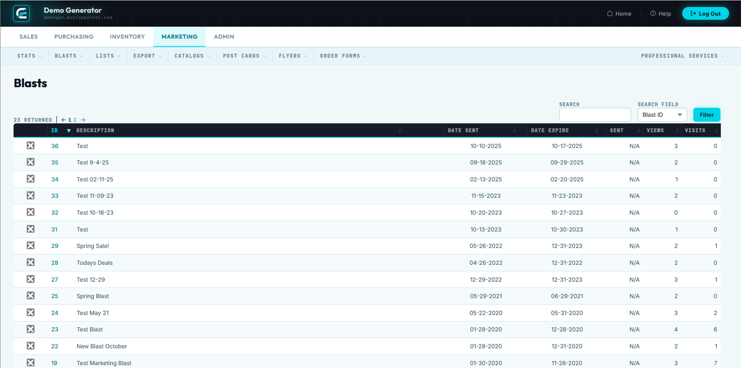This screenshot has height=368, width=741.
Task: Delete blast 35 Test 9-4-25 via X icon
Action: 31,162
